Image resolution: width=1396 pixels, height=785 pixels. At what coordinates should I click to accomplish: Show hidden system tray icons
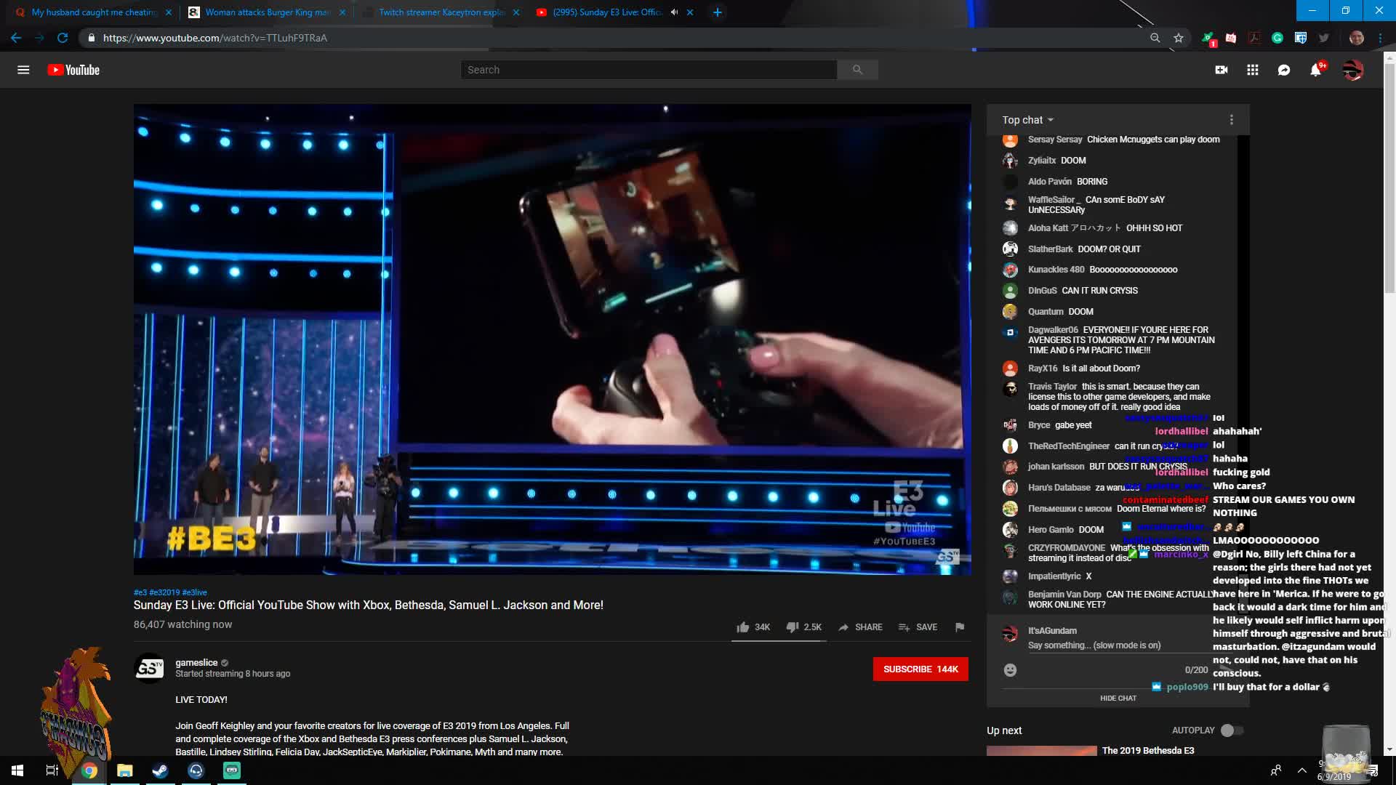[x=1302, y=770]
